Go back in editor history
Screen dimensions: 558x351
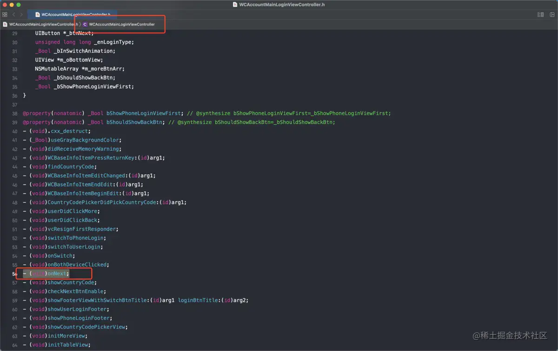pyautogui.click(x=14, y=14)
